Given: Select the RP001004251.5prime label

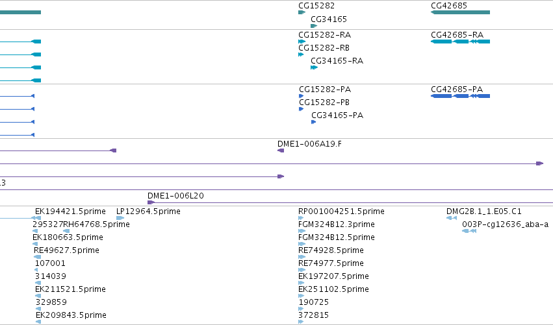Looking at the screenshot, I should pyautogui.click(x=341, y=211).
